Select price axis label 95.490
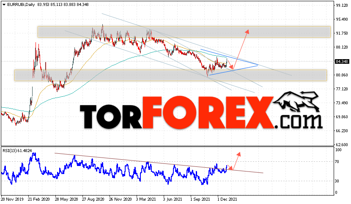Viewport: 351px width, 204px height. click(x=342, y=19)
